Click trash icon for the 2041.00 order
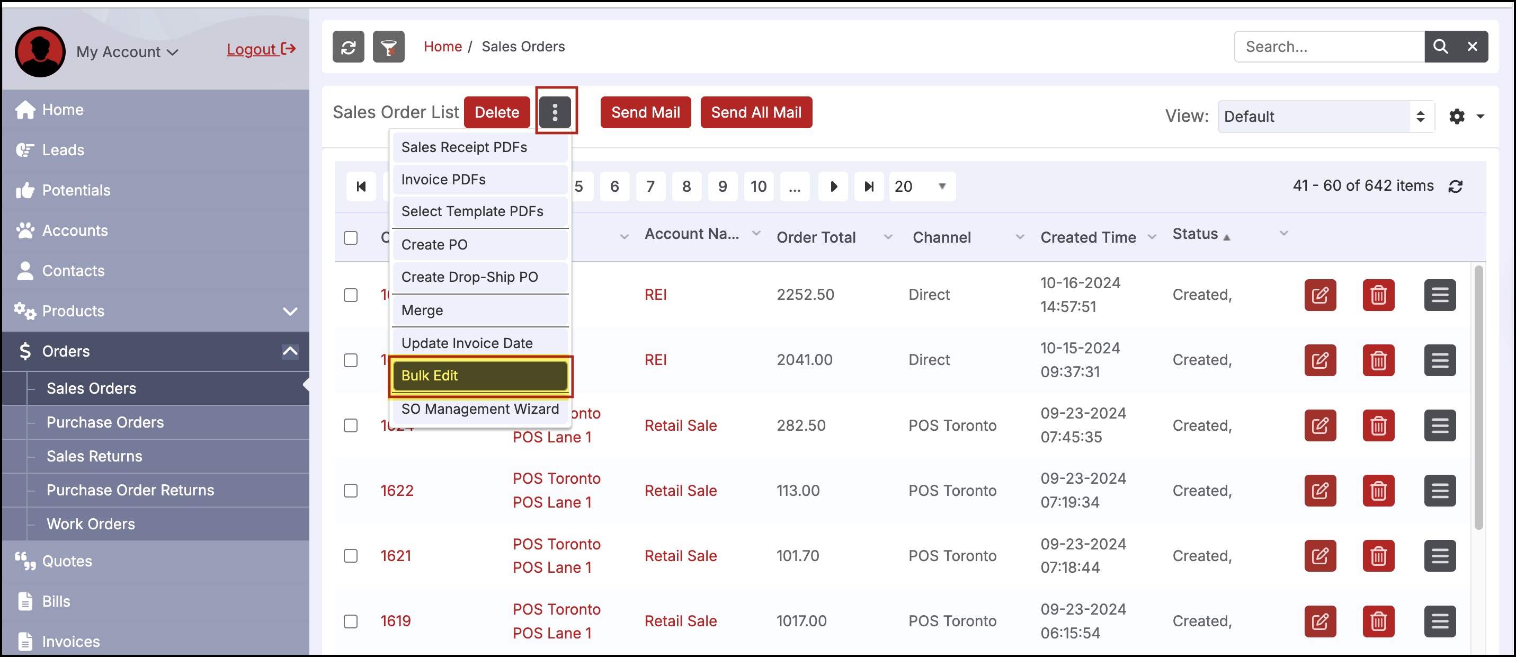The width and height of the screenshot is (1516, 657). [1378, 360]
